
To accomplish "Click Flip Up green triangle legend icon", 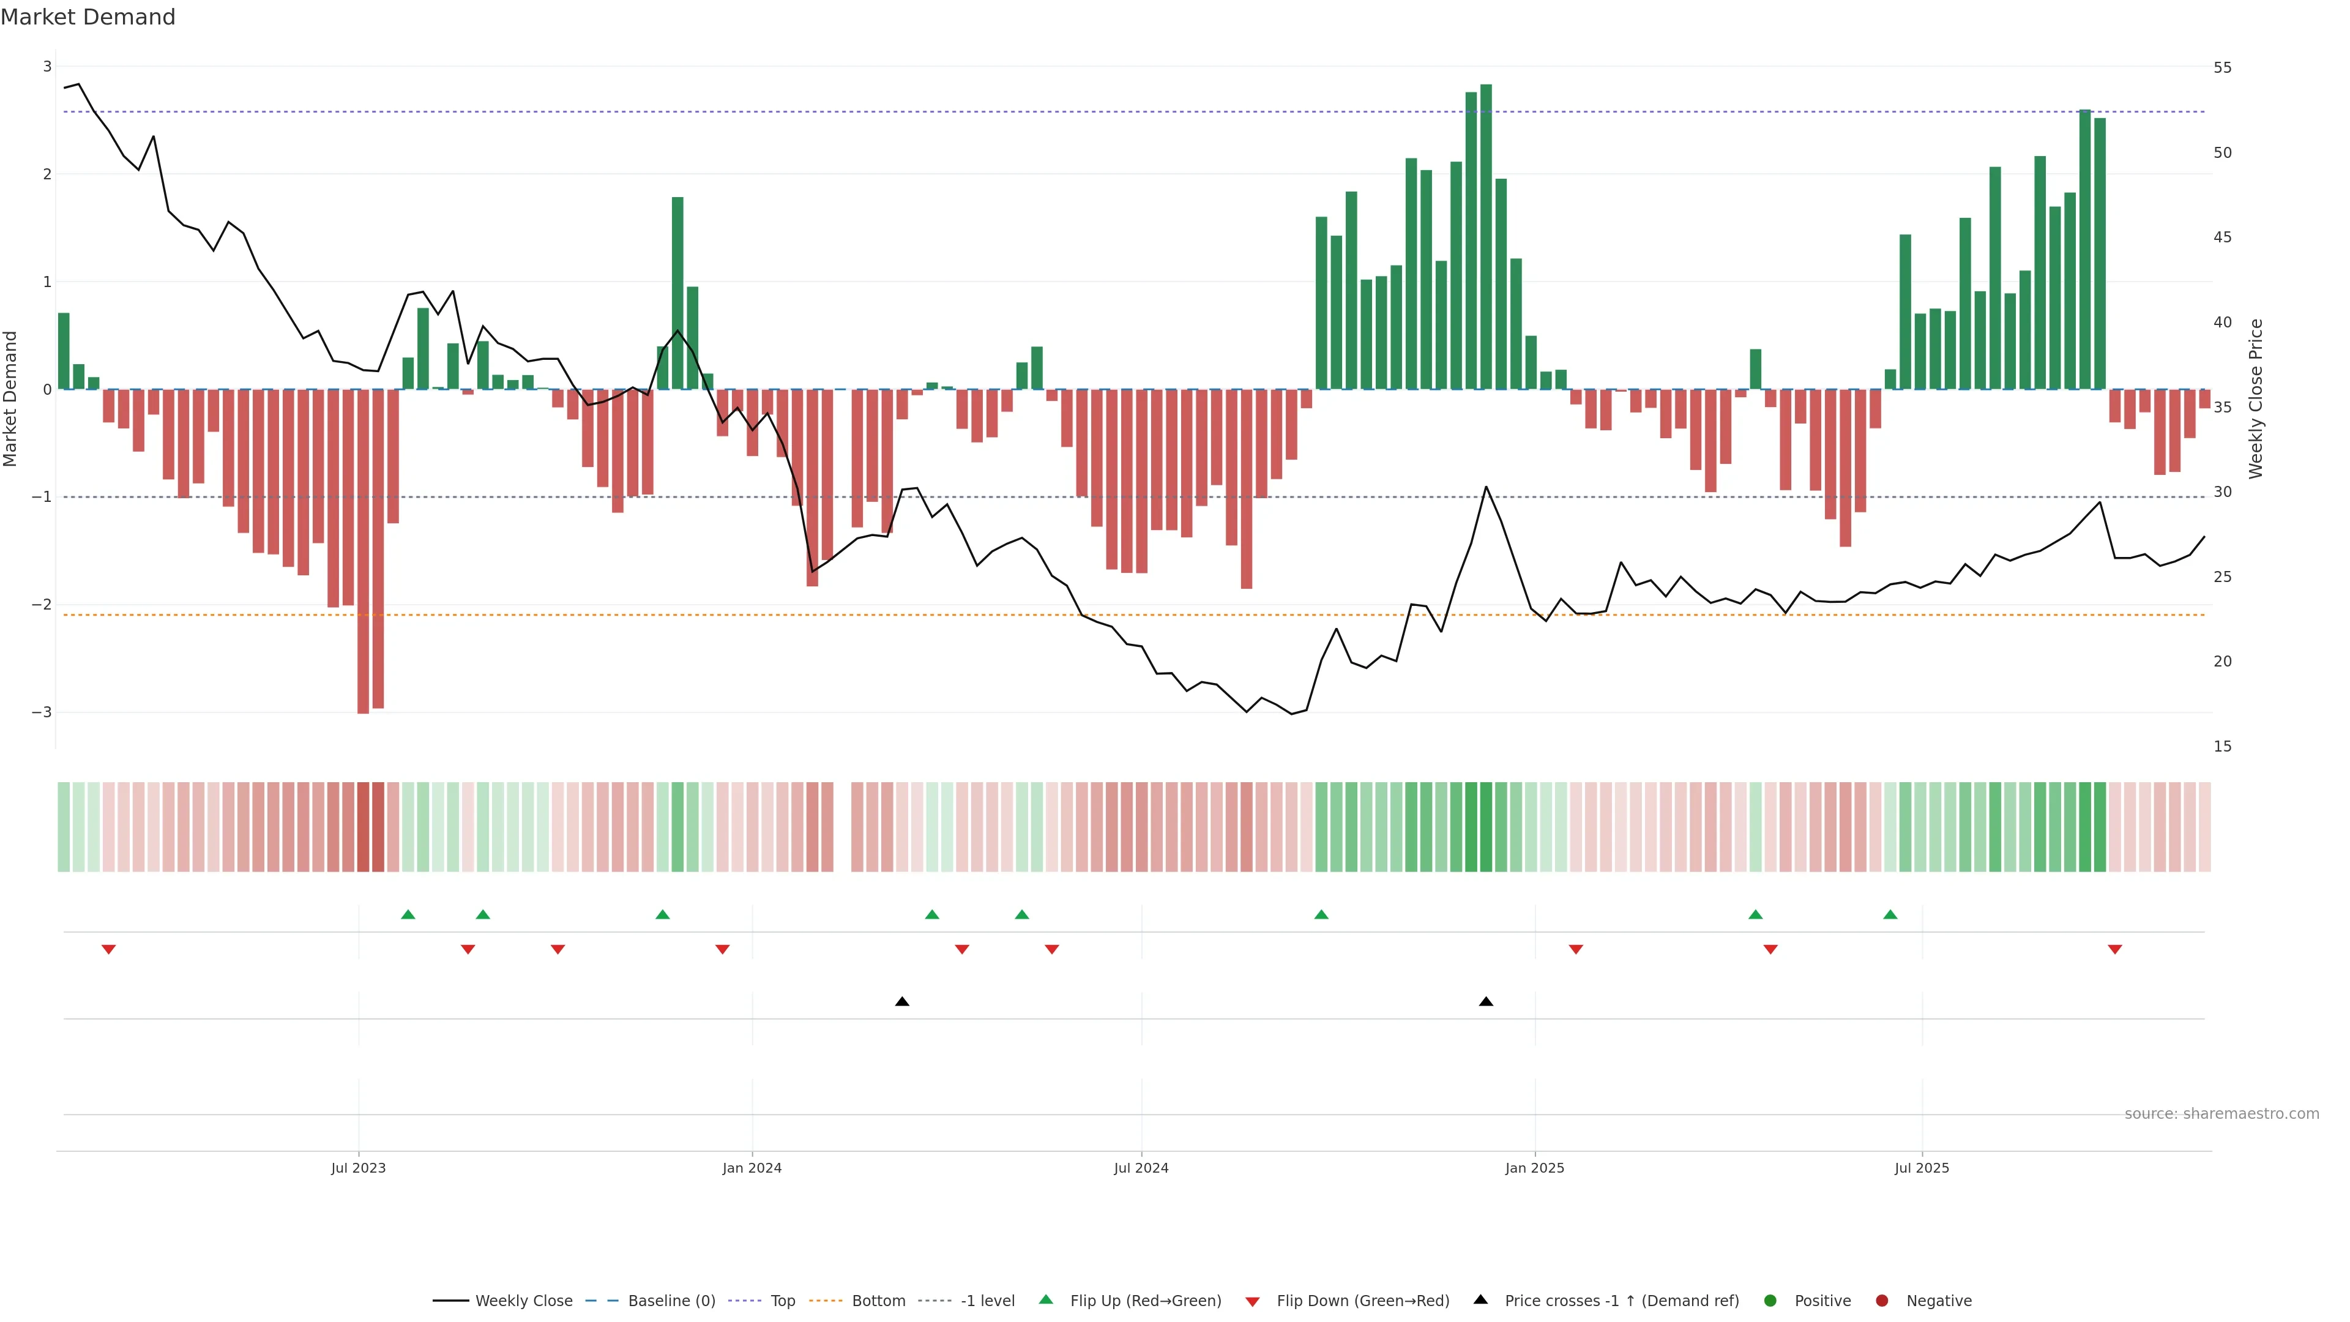I will [x=1046, y=1300].
